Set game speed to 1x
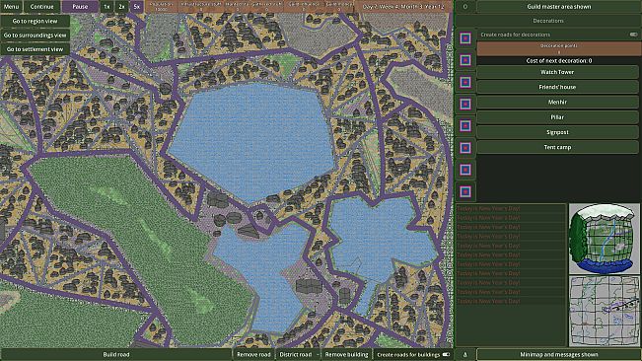Image resolution: width=642 pixels, height=361 pixels. coord(107,7)
